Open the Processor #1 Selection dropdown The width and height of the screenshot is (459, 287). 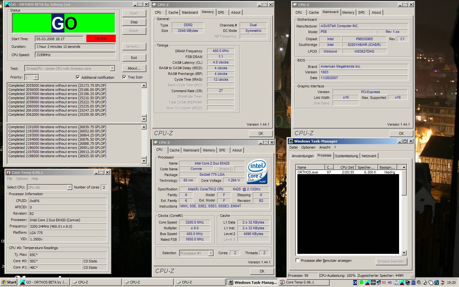pos(211,253)
